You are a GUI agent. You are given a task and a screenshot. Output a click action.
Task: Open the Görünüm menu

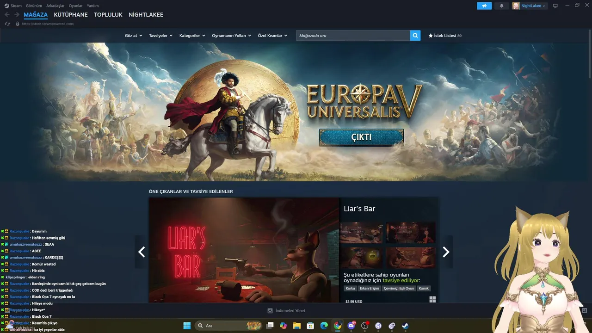pos(34,6)
